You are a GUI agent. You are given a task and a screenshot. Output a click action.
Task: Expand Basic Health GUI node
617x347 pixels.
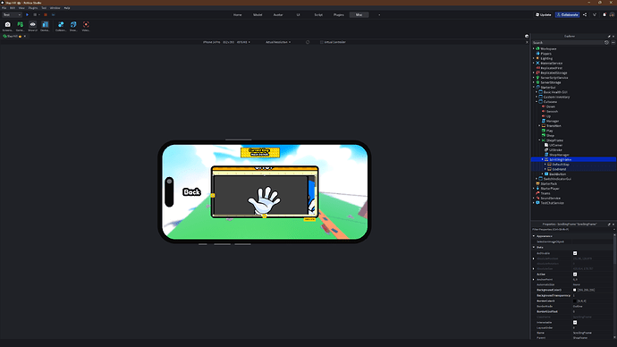coord(537,92)
